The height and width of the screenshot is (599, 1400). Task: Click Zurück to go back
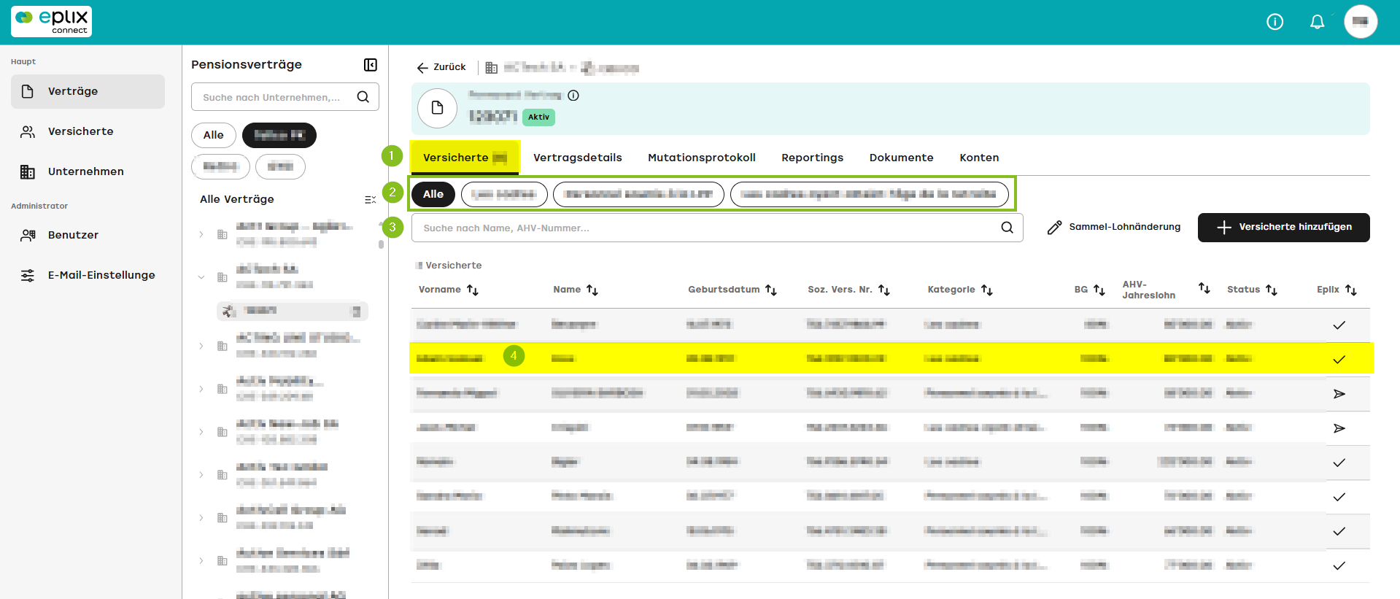(441, 67)
